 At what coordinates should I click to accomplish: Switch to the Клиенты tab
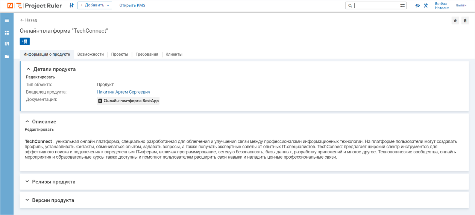pyautogui.click(x=174, y=54)
